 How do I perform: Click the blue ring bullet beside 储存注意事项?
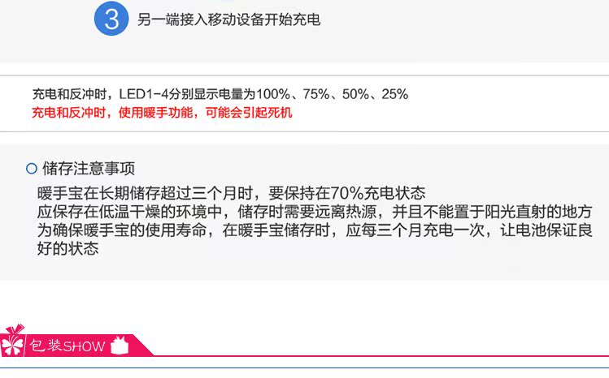(32, 169)
